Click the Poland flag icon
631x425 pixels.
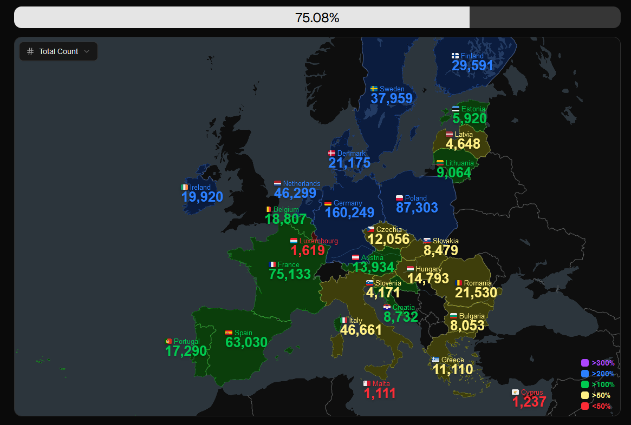(x=399, y=198)
